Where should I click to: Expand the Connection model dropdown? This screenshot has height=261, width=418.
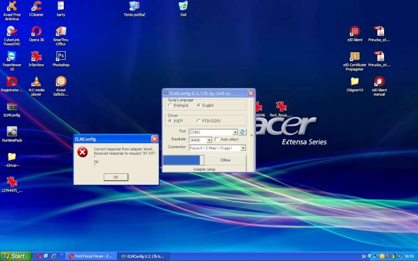tap(243, 148)
